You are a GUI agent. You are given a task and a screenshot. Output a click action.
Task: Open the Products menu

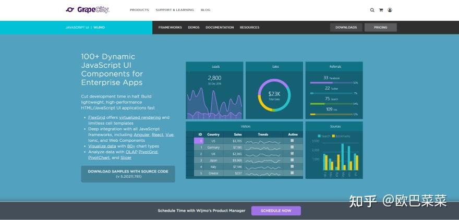pyautogui.click(x=139, y=10)
